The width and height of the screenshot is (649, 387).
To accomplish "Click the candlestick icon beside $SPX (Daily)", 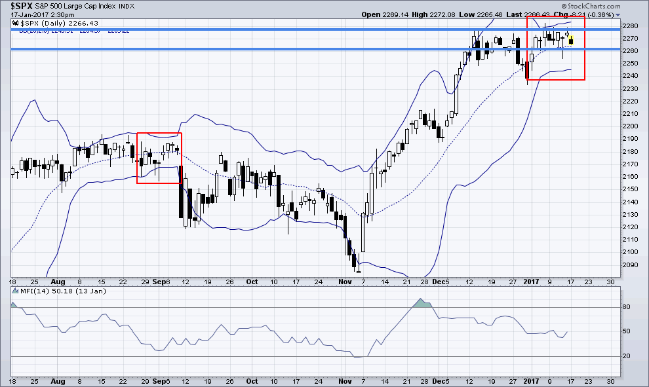I will click(x=15, y=23).
